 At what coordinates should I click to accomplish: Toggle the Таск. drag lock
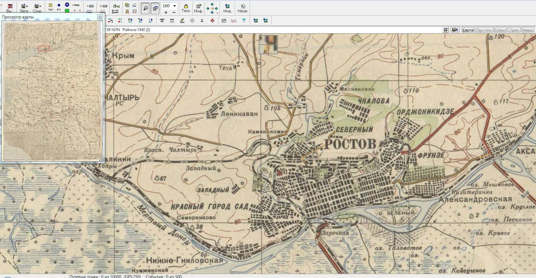(x=186, y=8)
